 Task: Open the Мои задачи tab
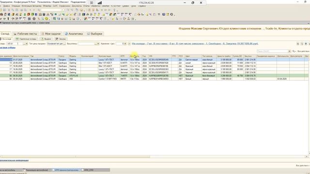point(51,34)
